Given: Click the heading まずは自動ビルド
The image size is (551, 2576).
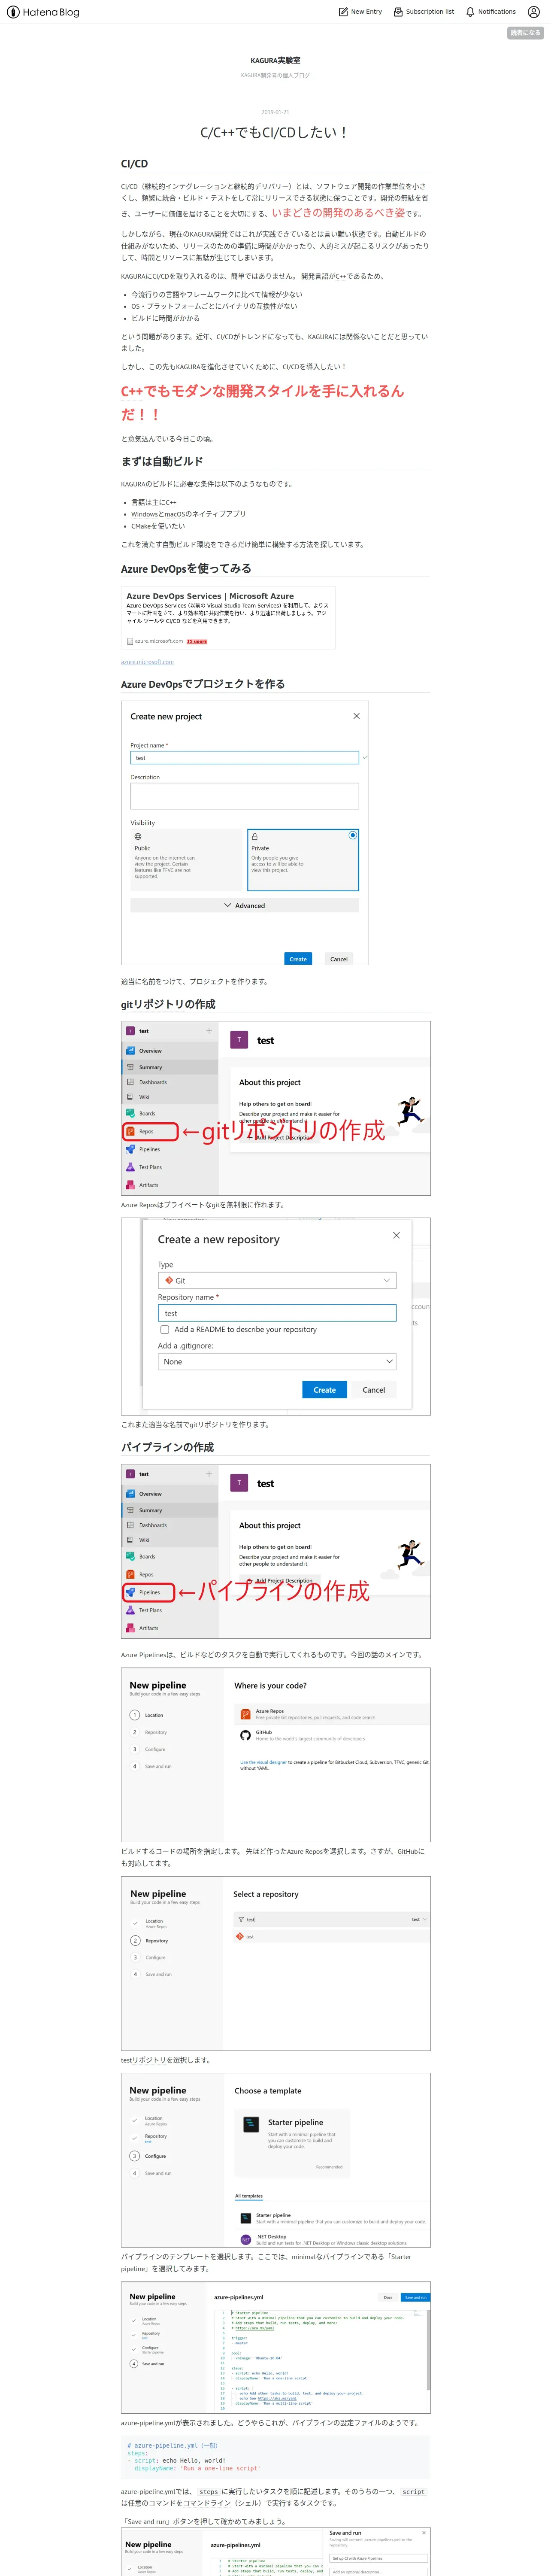Looking at the screenshot, I should click(x=162, y=461).
